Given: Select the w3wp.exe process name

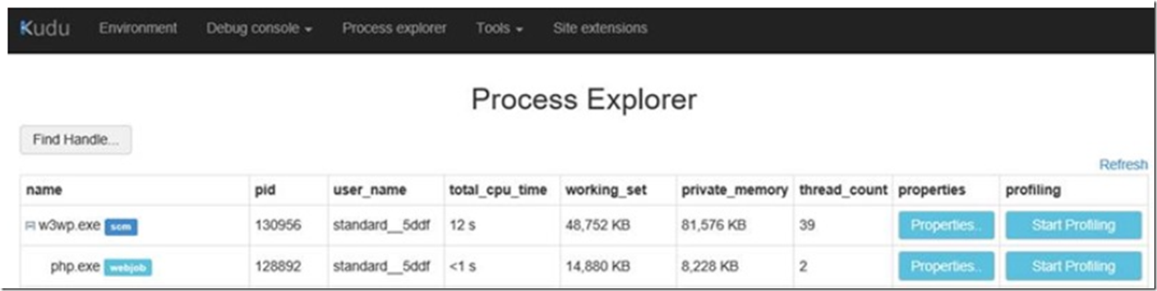Looking at the screenshot, I should [69, 226].
